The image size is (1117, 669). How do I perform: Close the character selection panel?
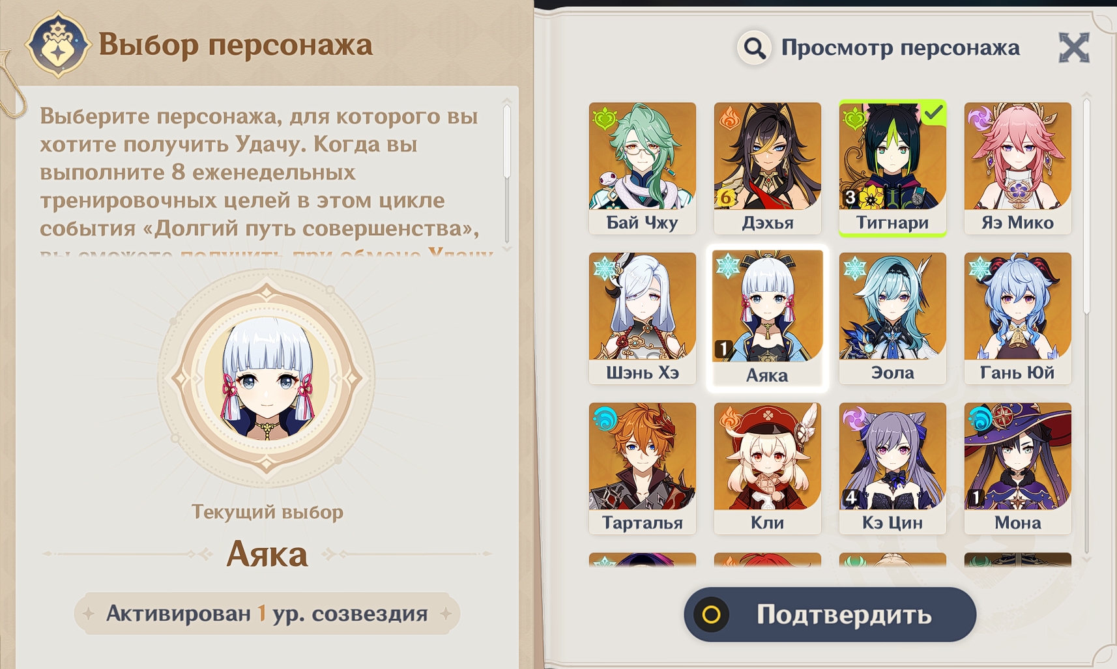[x=1073, y=48]
